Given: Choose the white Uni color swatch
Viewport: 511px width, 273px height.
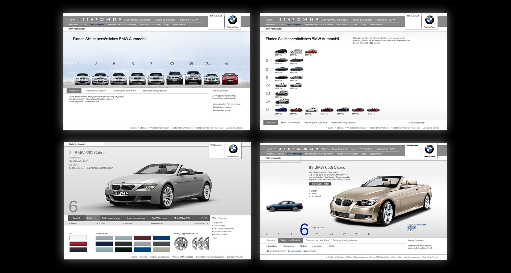Looking at the screenshot, I should (x=78, y=238).
